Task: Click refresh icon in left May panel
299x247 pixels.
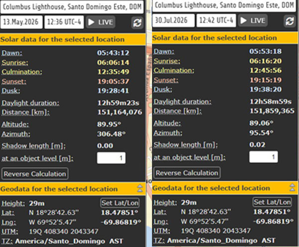Action: [x=138, y=23]
